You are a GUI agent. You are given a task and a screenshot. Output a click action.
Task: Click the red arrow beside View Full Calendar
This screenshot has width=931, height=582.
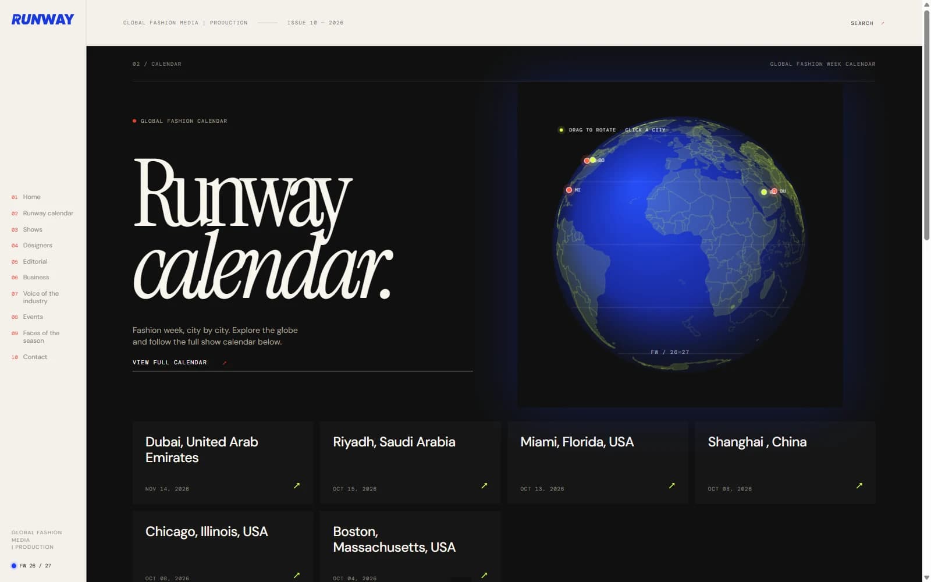(x=225, y=363)
